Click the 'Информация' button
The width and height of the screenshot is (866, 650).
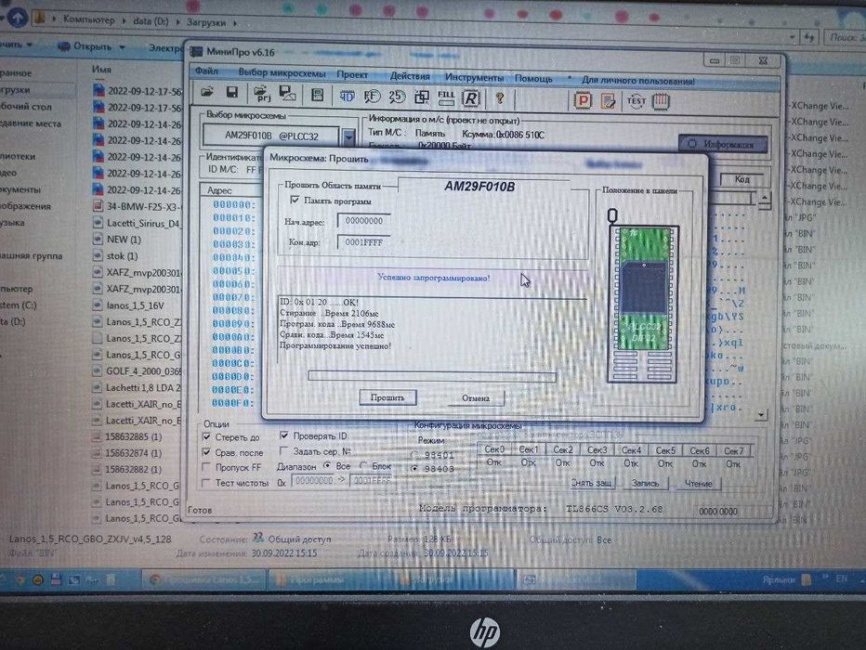pos(723,144)
